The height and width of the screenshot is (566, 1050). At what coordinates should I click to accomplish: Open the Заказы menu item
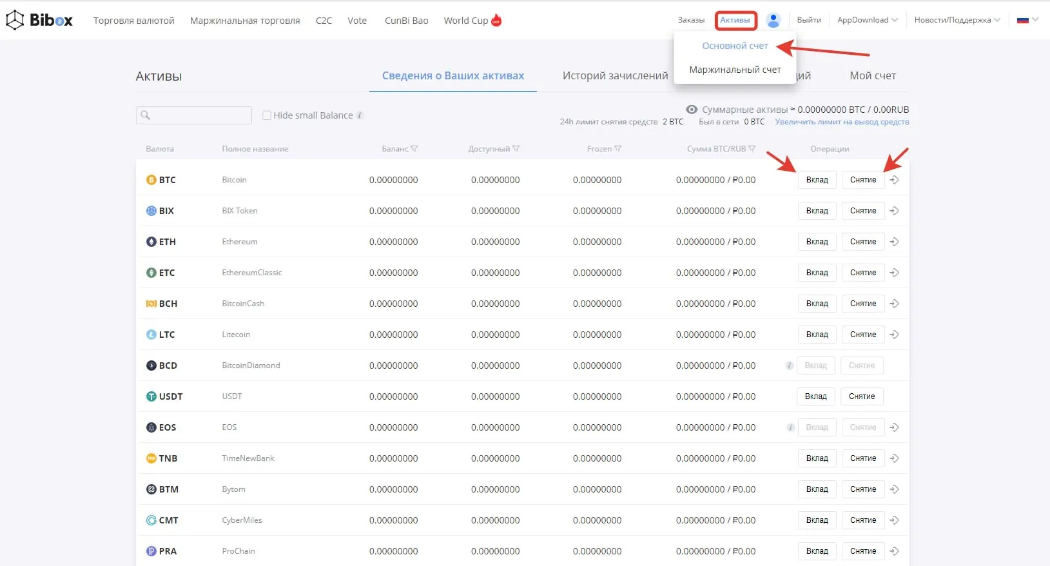tap(691, 20)
